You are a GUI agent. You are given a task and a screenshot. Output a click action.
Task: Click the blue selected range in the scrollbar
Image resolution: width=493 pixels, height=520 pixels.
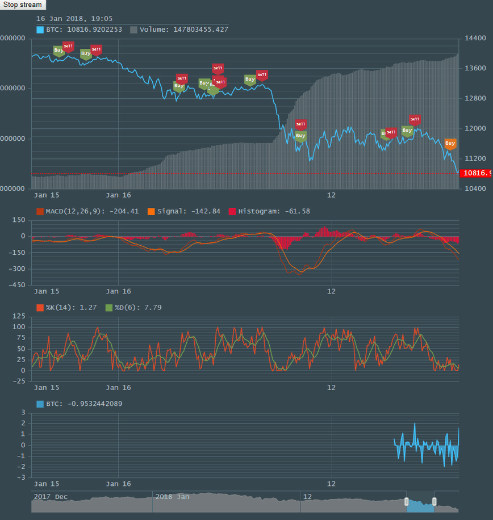420,506
